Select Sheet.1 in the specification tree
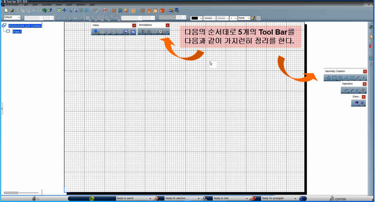 point(17,31)
